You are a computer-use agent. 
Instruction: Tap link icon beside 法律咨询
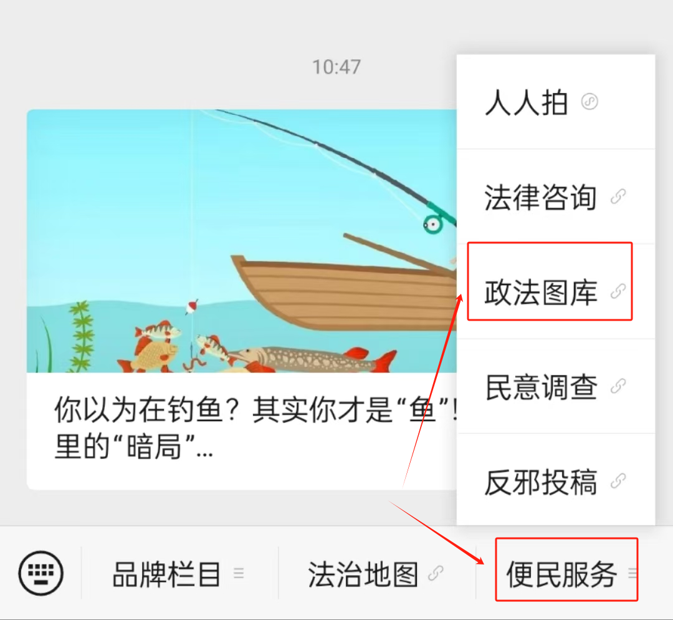pyautogui.click(x=618, y=196)
